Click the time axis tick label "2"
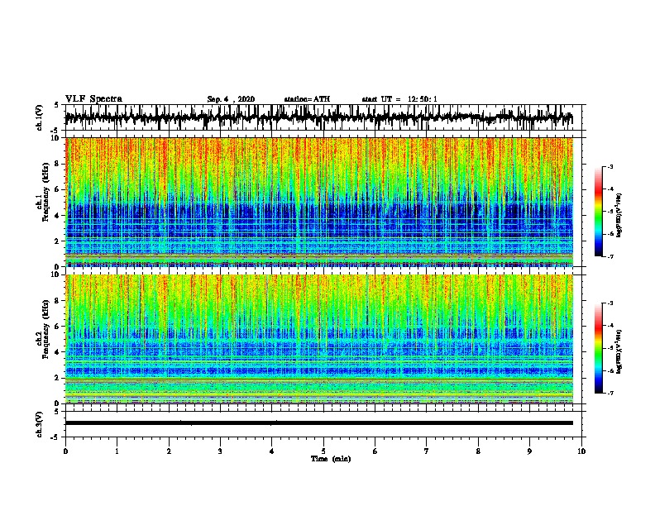This screenshot has width=655, height=506. click(169, 451)
